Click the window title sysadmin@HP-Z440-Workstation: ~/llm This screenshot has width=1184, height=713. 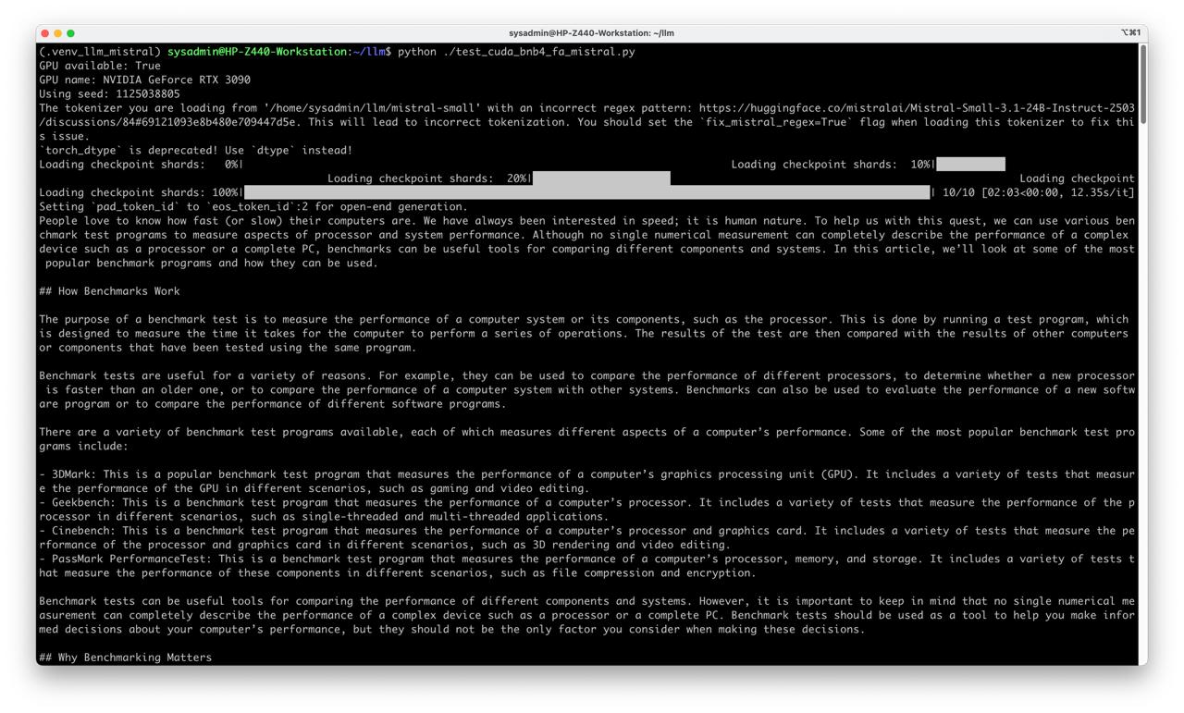pos(591,33)
